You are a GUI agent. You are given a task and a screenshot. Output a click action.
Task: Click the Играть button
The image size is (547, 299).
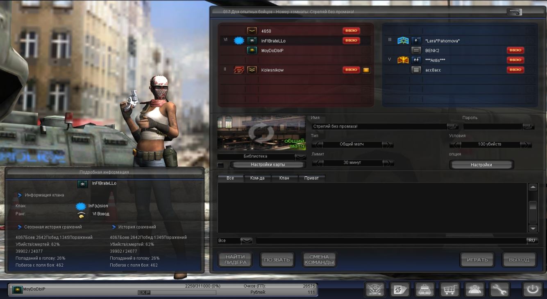coord(477,260)
